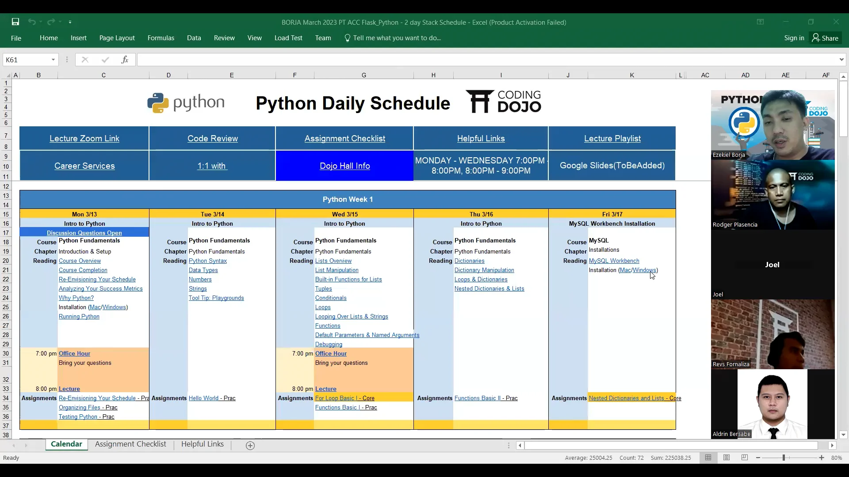Click the Undo icon
This screenshot has height=477, width=849.
(x=32, y=22)
